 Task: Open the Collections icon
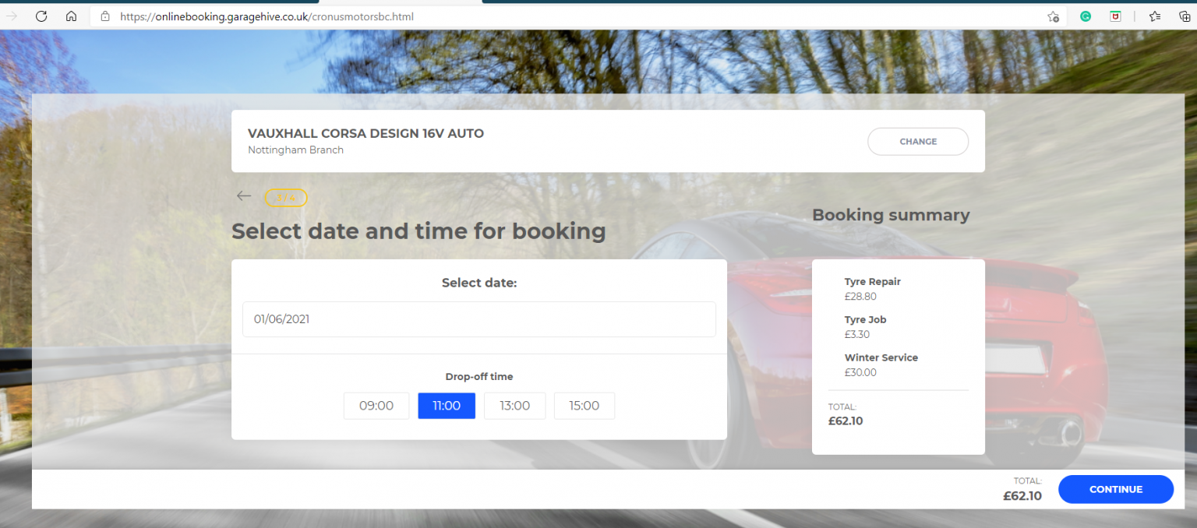[x=1185, y=16]
